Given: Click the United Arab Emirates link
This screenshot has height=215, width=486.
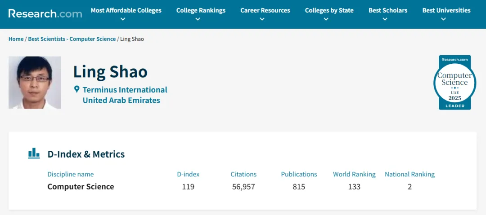Looking at the screenshot, I should (x=121, y=100).
